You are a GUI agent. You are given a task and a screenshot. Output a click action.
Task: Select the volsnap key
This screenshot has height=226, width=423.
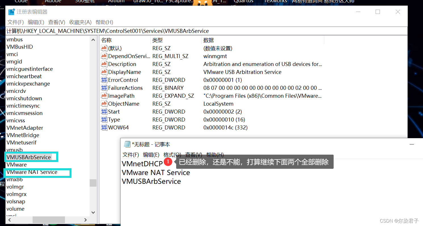point(16,201)
